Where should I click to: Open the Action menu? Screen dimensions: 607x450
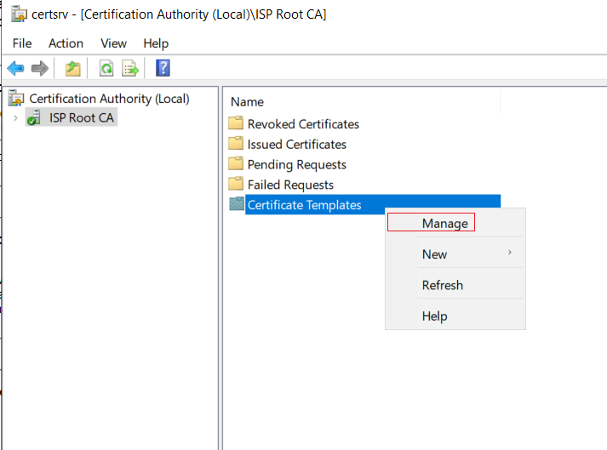coord(66,43)
